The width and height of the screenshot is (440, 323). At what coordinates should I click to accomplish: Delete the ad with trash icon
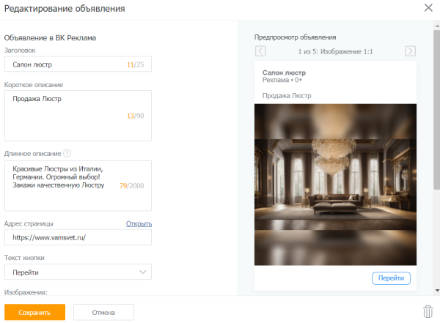coord(428,312)
